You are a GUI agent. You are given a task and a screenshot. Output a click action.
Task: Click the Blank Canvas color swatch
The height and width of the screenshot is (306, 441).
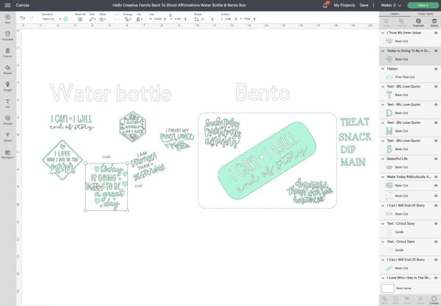point(388,288)
